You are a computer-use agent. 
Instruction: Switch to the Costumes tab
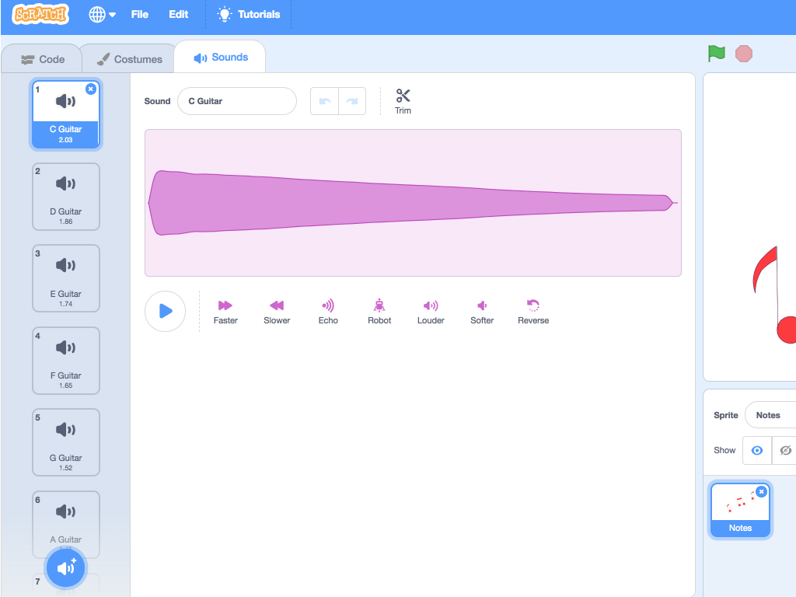(x=130, y=59)
